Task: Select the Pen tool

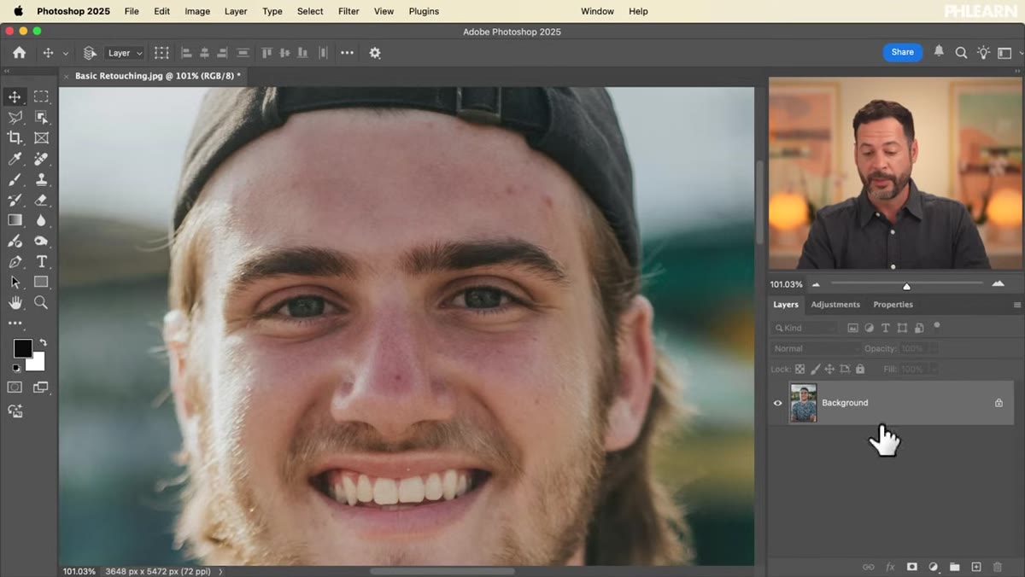Action: 15,262
